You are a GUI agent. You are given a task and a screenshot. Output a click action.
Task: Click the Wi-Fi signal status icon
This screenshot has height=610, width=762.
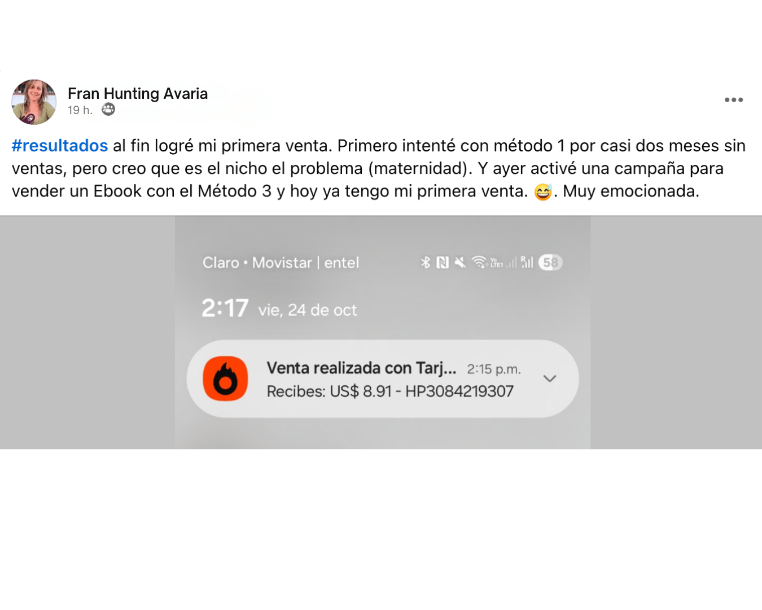(479, 262)
